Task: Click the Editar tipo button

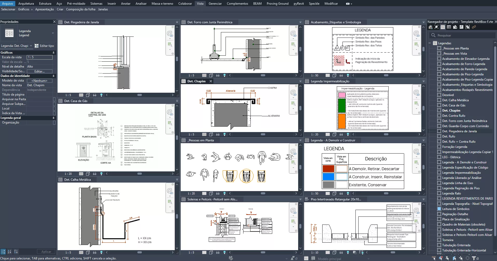Action: (44, 46)
